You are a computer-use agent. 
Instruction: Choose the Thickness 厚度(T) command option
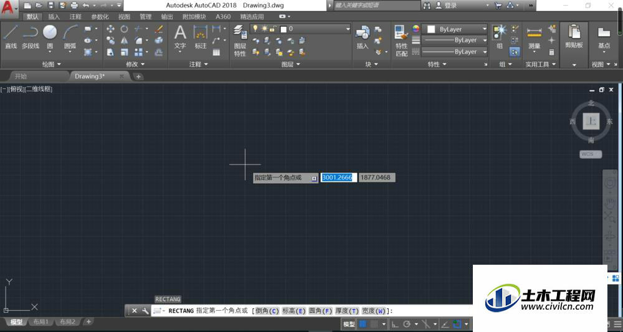[x=347, y=311]
